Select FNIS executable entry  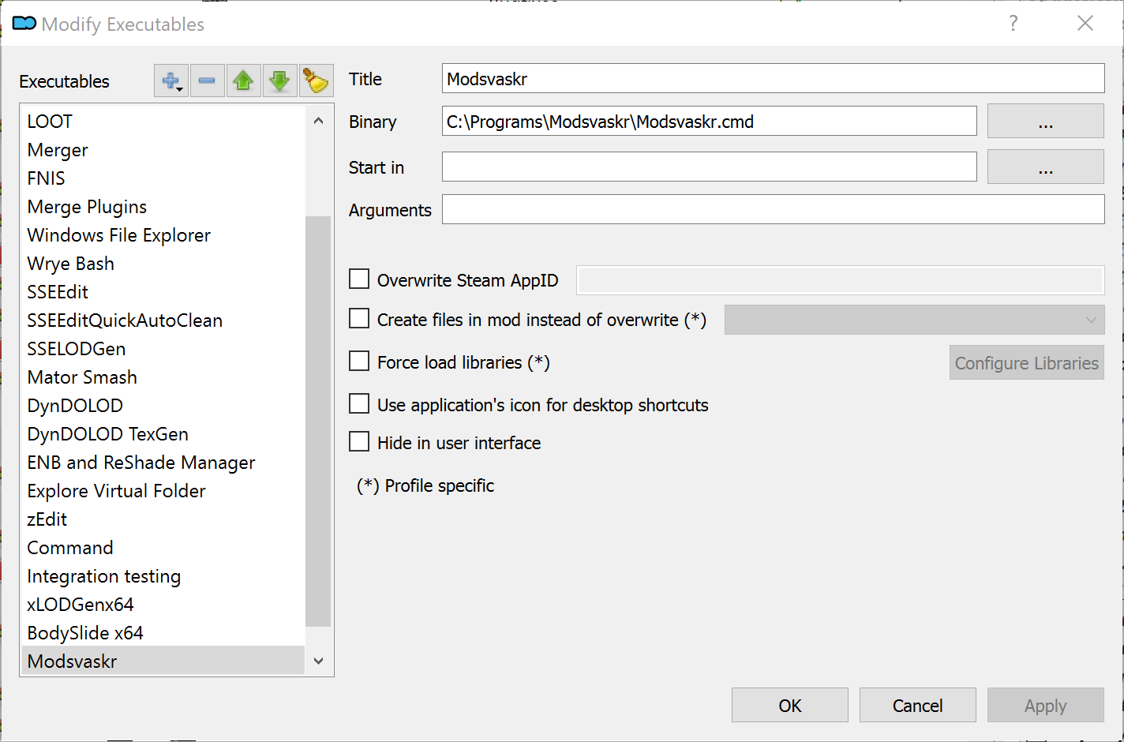163,178
